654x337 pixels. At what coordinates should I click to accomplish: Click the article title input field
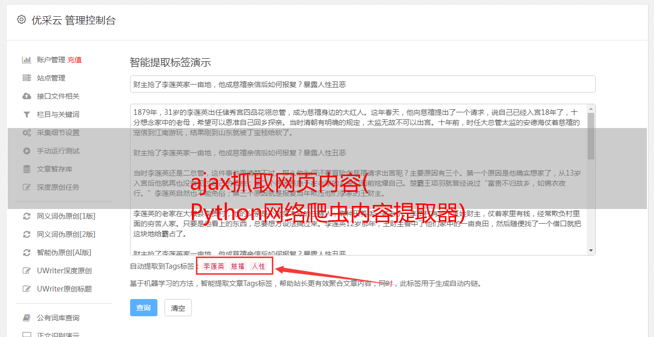362,84
